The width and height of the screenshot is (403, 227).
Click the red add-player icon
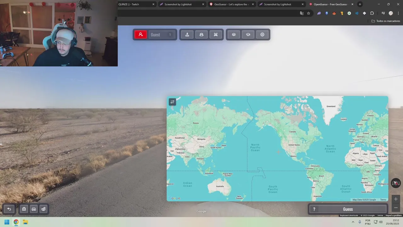(x=141, y=35)
